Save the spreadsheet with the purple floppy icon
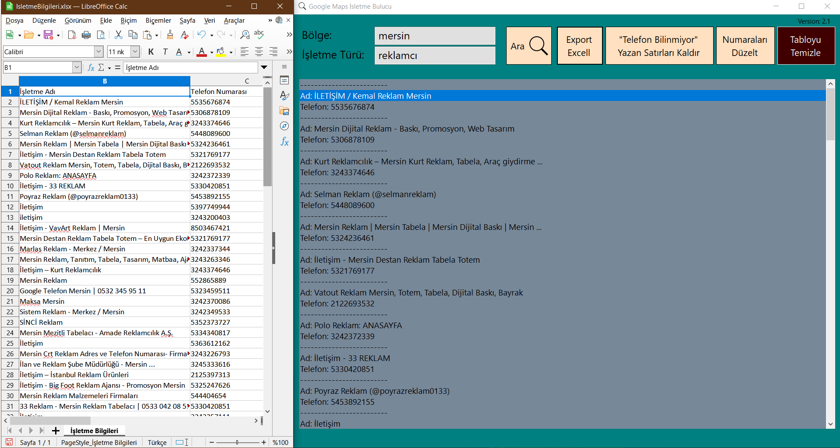Viewport: 840px width, 448px height. pyautogui.click(x=48, y=35)
